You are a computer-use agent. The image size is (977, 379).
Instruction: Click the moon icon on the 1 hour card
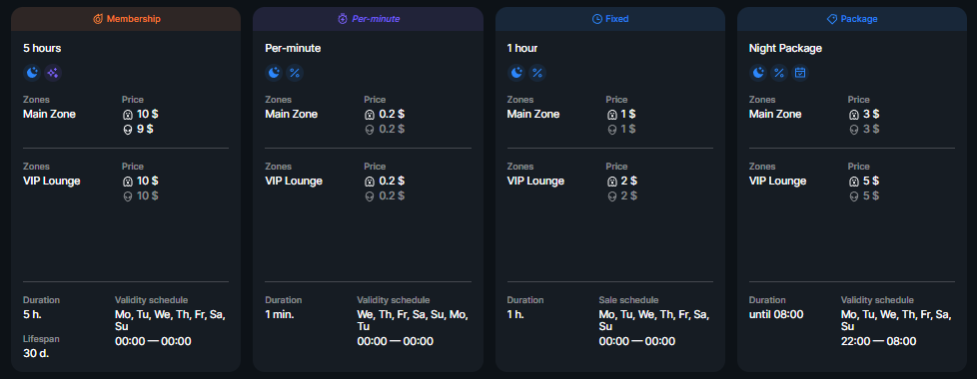(x=515, y=73)
